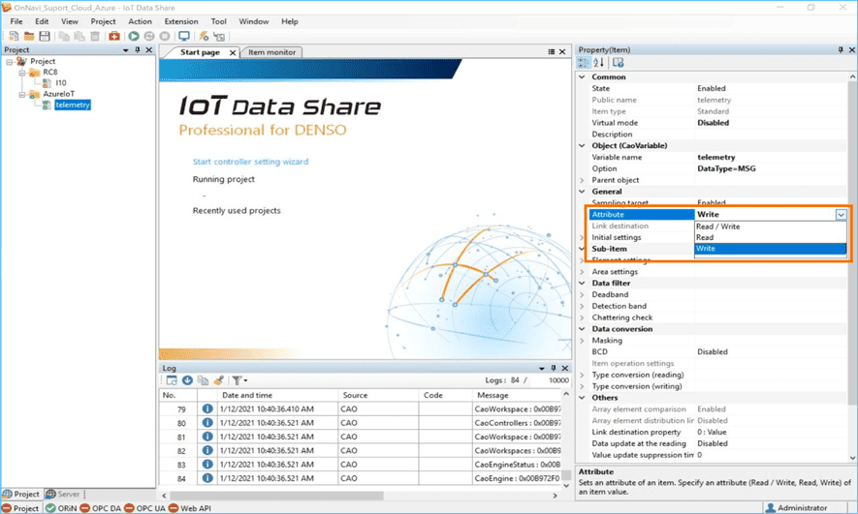Viewport: 858px width, 514px height.
Task: Sort properties alphabetically with the A-Z icon
Action: pos(598,63)
